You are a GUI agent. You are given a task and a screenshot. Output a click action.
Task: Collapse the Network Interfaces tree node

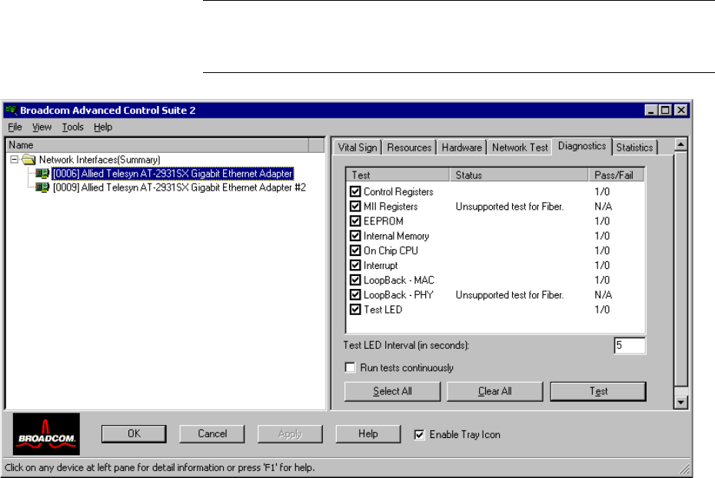click(15, 160)
